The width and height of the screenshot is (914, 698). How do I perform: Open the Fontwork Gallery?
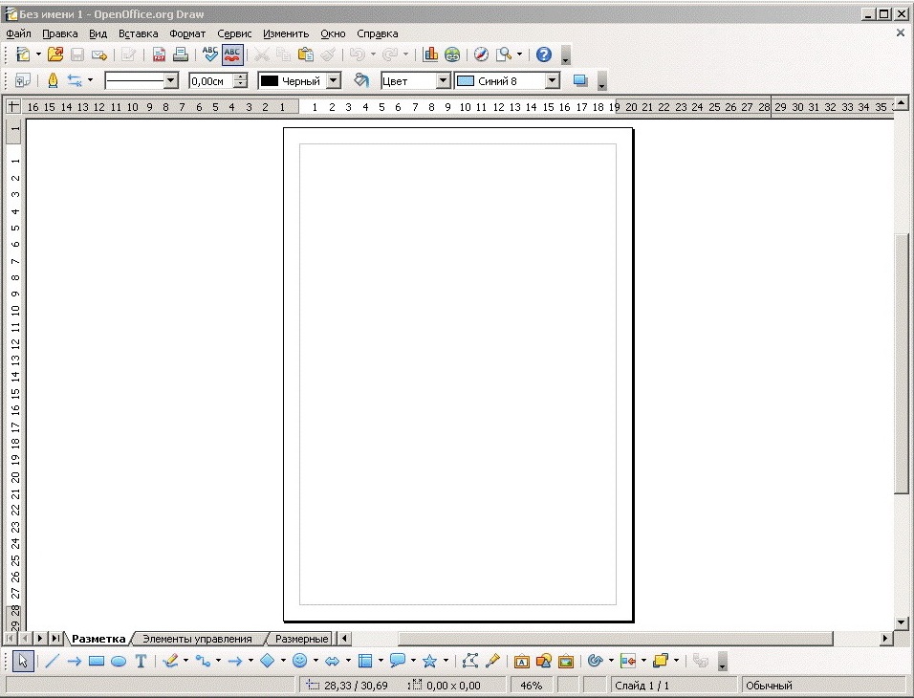(x=522, y=661)
